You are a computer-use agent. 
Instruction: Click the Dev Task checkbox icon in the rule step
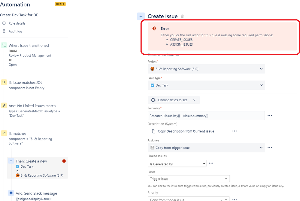pos(18,166)
